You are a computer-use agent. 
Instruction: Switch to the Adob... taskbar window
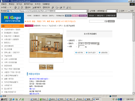(x=80, y=99)
